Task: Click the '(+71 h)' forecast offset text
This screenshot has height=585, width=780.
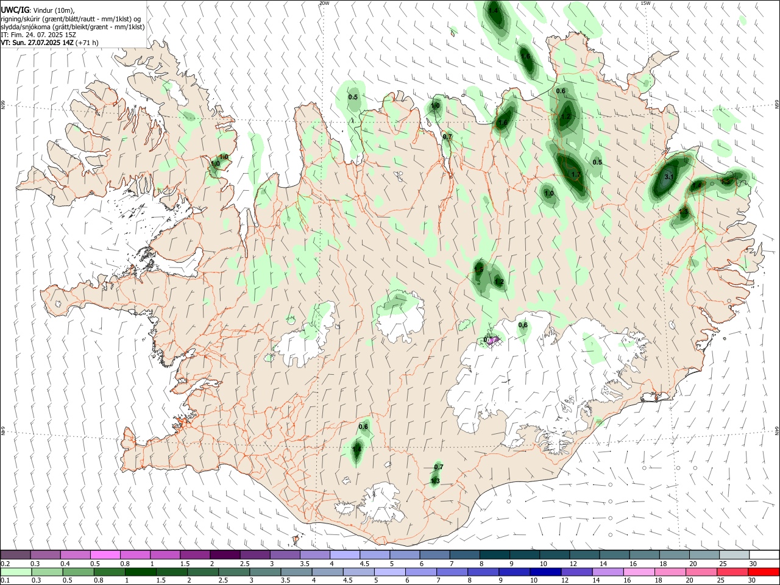Action: [87, 43]
